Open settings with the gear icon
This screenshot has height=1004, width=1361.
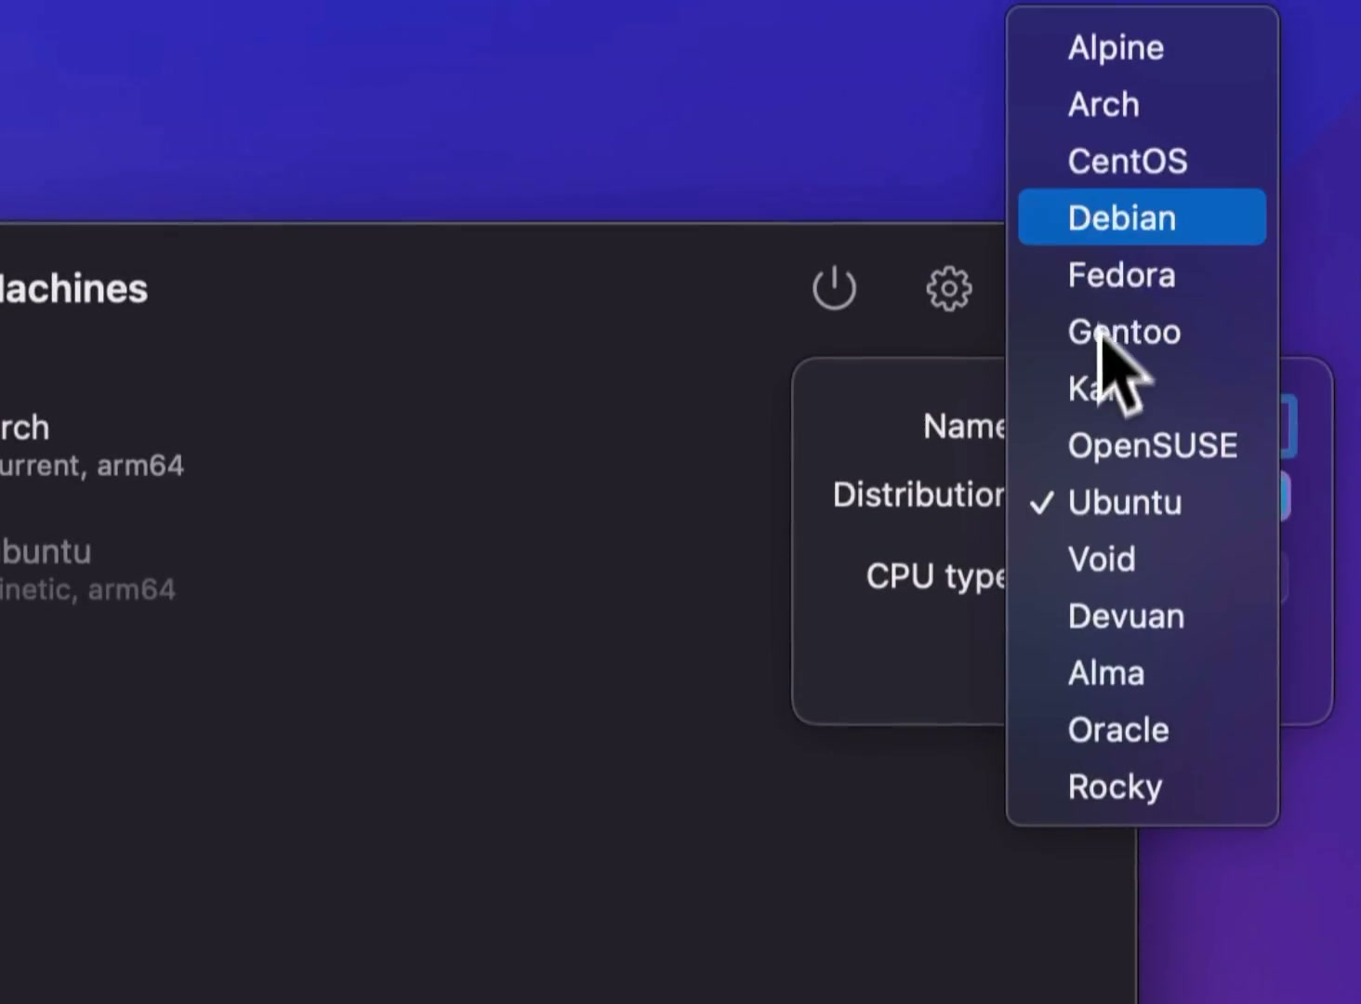[x=948, y=288]
